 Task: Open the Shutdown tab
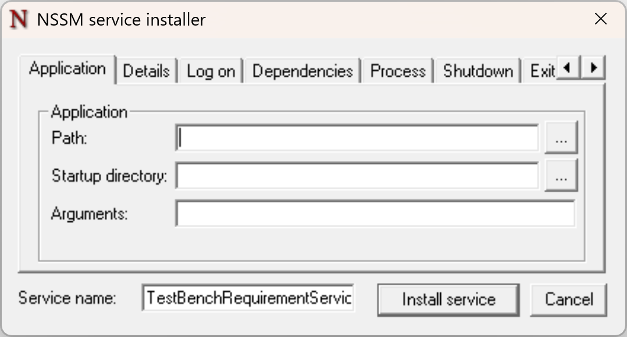[x=478, y=70]
